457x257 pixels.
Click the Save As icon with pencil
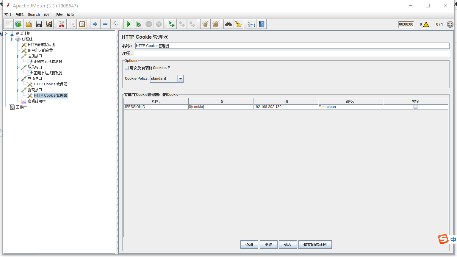tap(49, 24)
